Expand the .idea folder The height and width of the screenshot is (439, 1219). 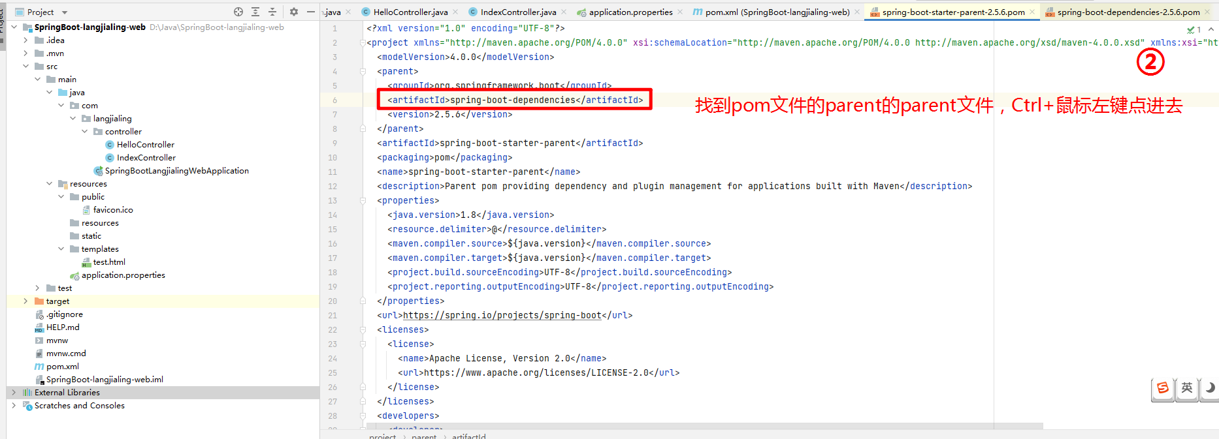(25, 40)
